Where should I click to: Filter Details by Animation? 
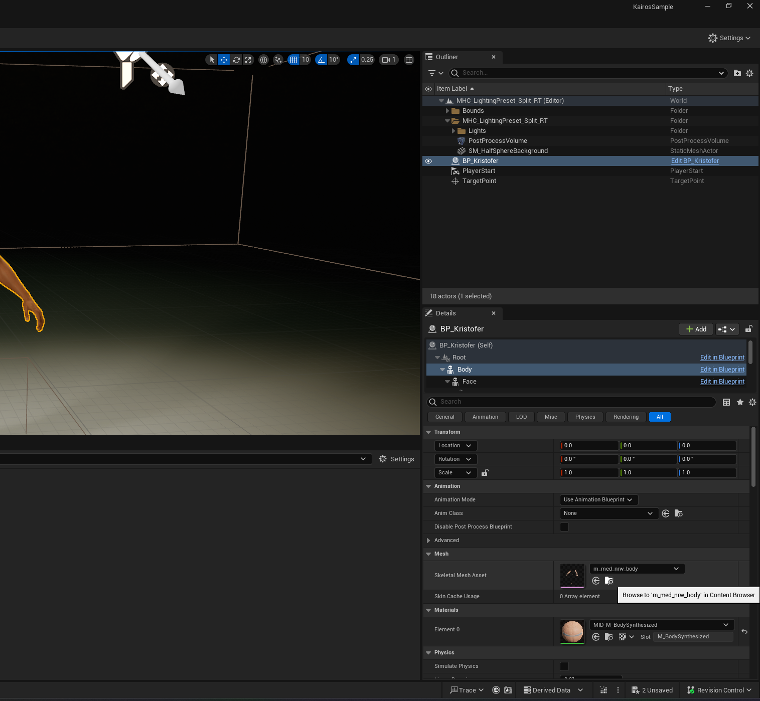(x=486, y=417)
